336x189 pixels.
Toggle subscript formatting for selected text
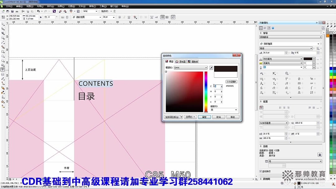tap(274, 73)
